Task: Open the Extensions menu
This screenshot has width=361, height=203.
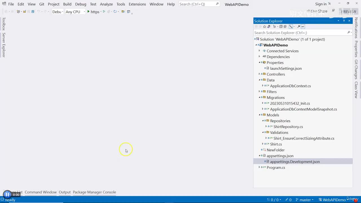Action: point(137,4)
